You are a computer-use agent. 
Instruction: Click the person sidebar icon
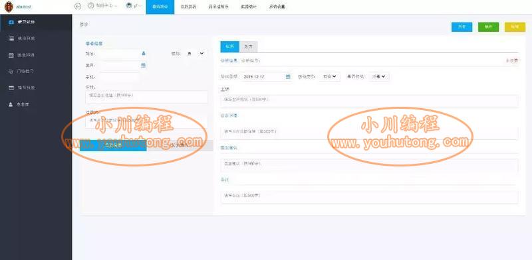point(11,105)
